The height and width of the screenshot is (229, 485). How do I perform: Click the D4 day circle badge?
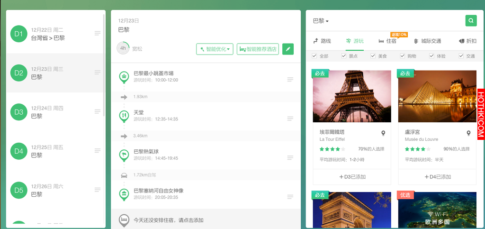pos(19,151)
